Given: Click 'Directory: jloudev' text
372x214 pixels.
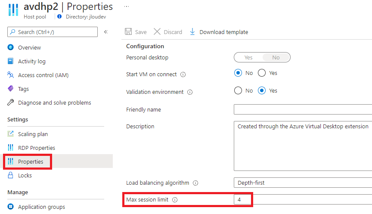Looking at the screenshot, I should [x=86, y=17].
